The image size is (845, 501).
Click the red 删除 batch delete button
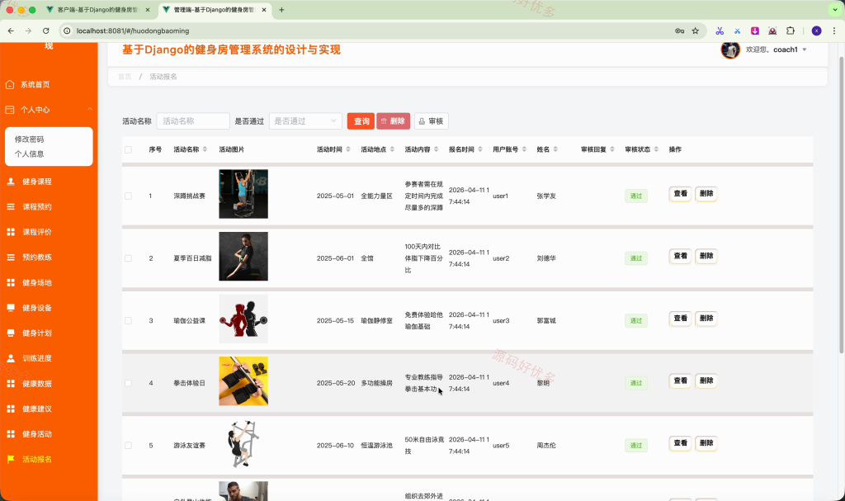tap(394, 121)
